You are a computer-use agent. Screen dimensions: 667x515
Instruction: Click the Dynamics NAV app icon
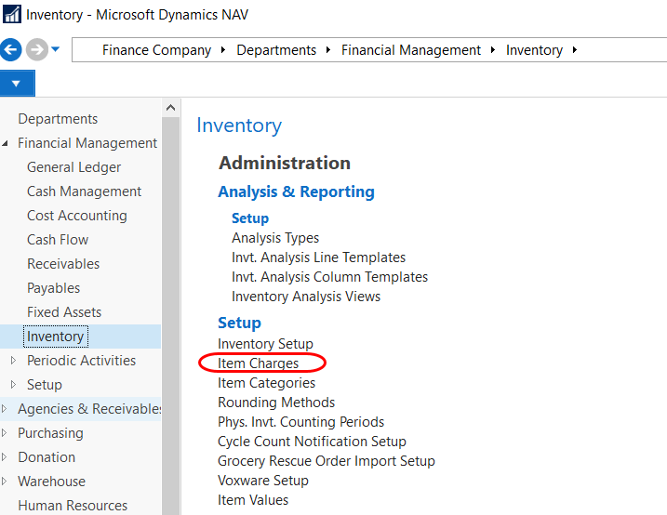pos(12,15)
